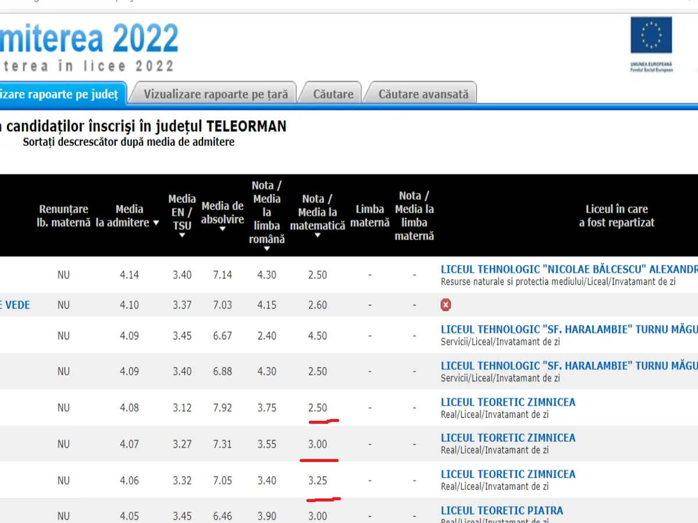The image size is (698, 523).
Task: Open Liceul Teoretic Zimnicea link in 4.06 row
Action: pos(508,474)
